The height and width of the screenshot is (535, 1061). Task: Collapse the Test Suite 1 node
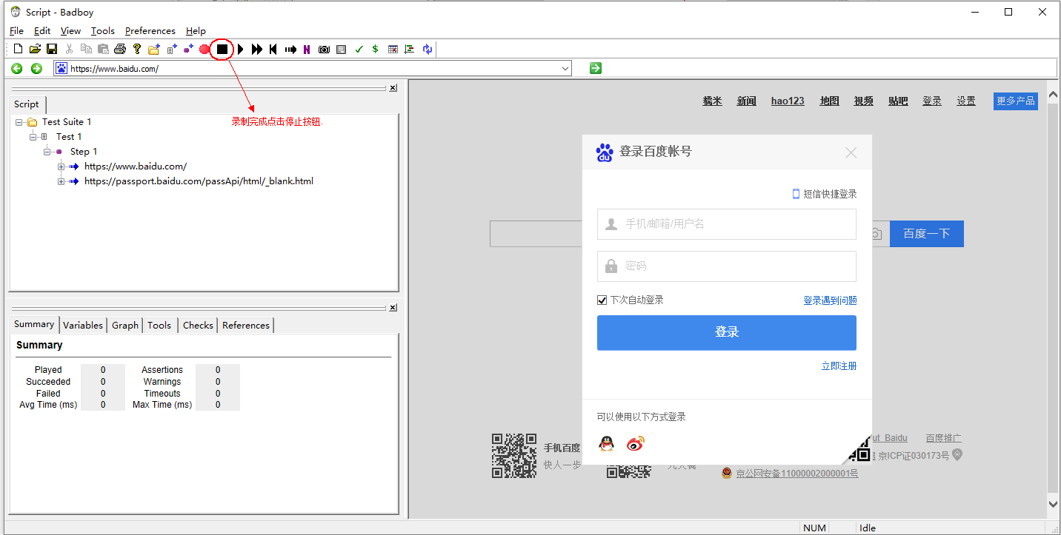(x=19, y=122)
